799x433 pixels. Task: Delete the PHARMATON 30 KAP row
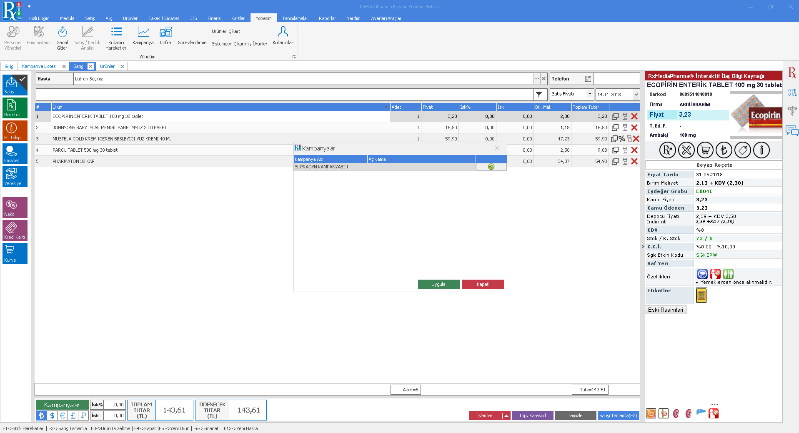click(x=634, y=161)
